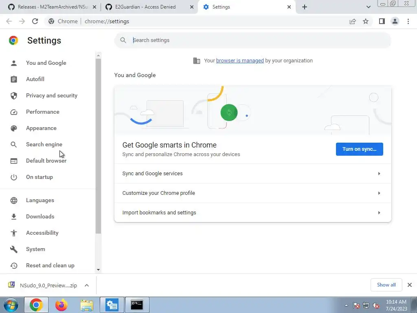Viewport: 417px width, 313px height.
Task: Expand Import bookmarks and settings arrow
Action: 379,213
